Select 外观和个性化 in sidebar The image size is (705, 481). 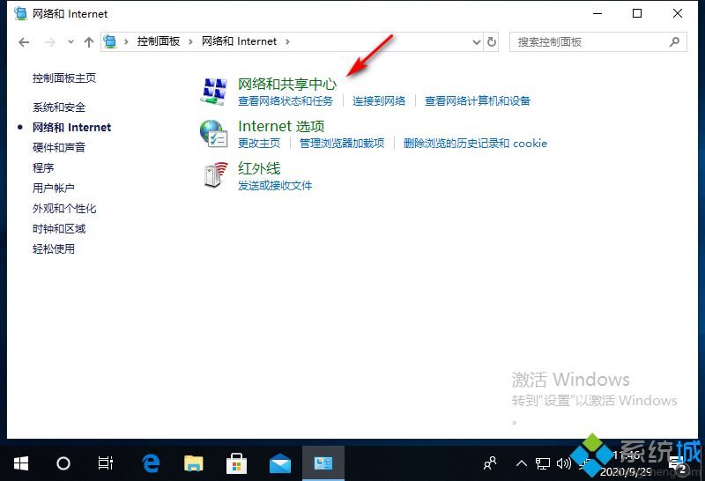click(x=64, y=208)
